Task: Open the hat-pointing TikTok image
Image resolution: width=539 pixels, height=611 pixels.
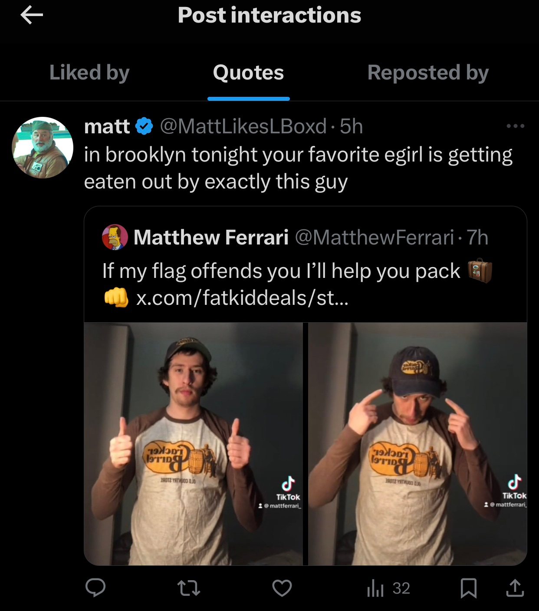Action: point(417,443)
